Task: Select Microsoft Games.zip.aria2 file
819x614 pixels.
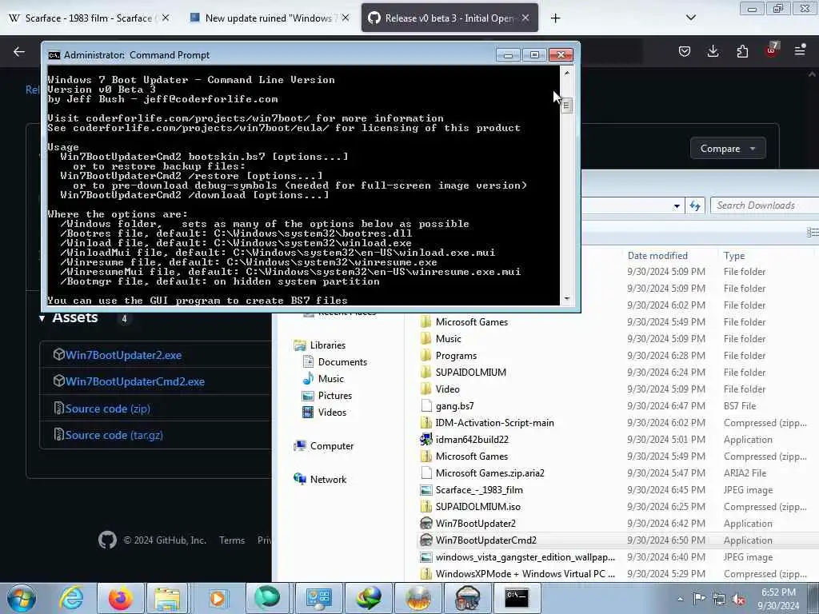Action: pyautogui.click(x=489, y=473)
